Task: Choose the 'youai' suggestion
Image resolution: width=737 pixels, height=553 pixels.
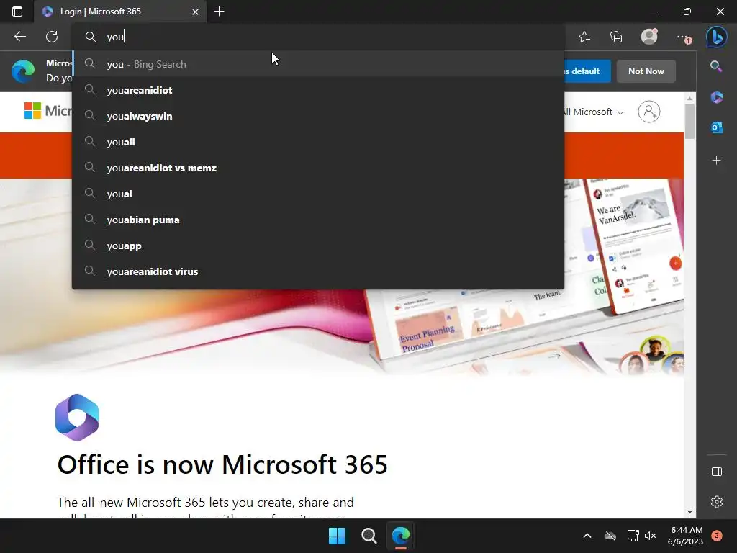Action: (318, 194)
